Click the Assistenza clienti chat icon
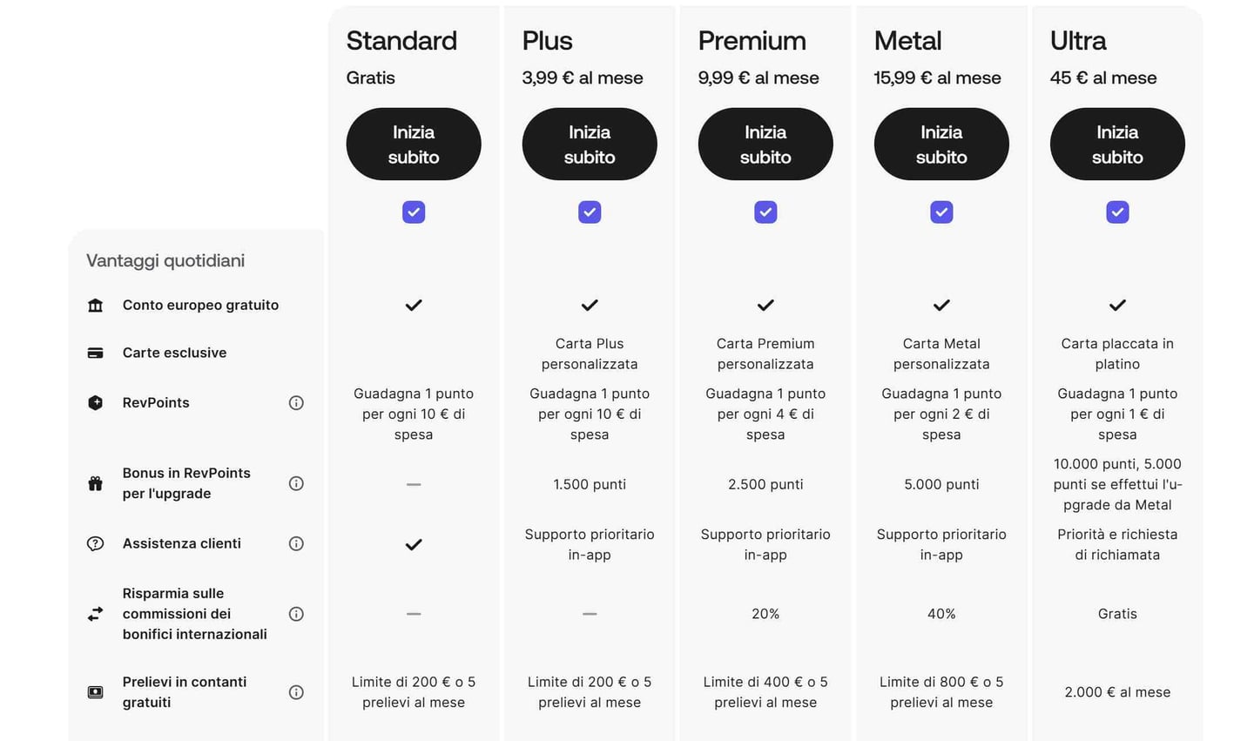 click(x=96, y=543)
